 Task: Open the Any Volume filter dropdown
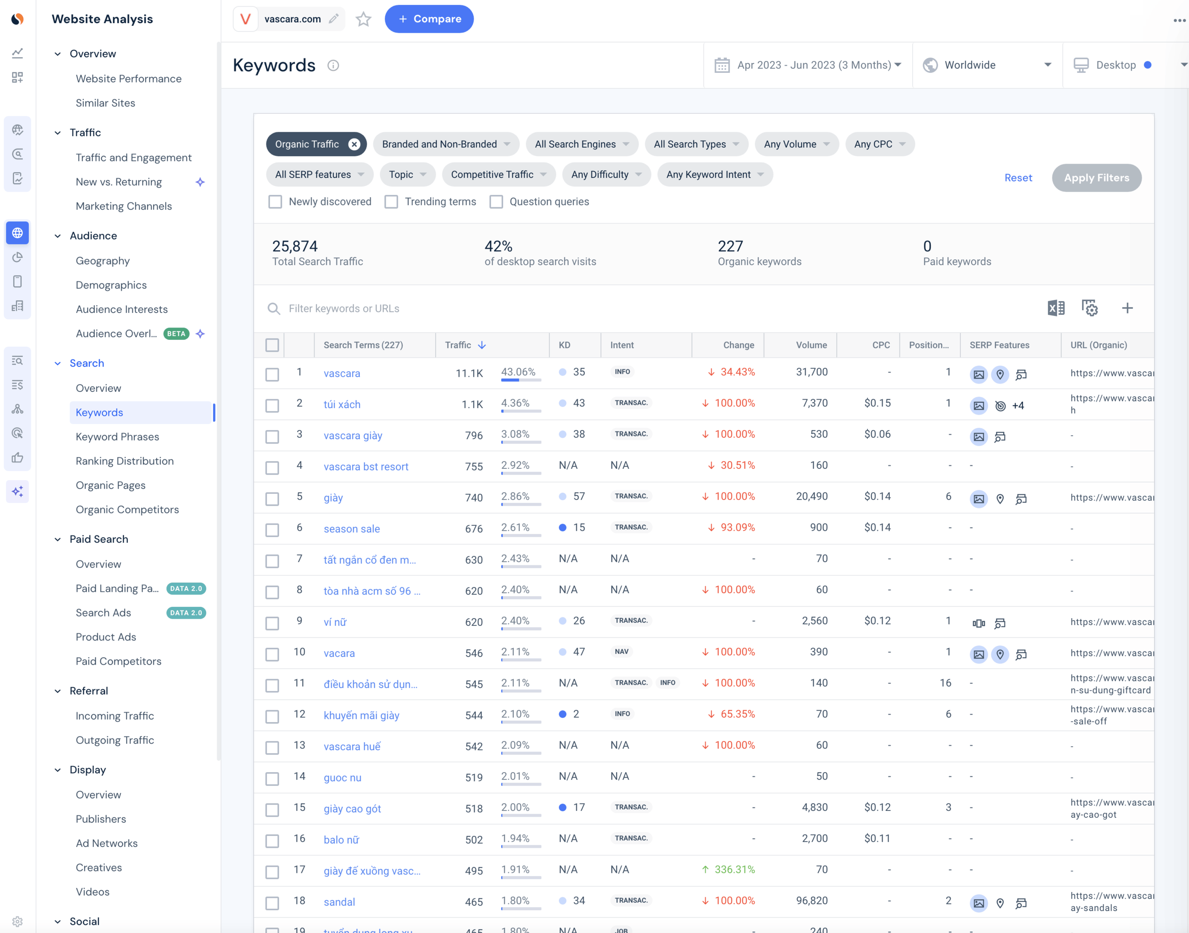pyautogui.click(x=797, y=144)
